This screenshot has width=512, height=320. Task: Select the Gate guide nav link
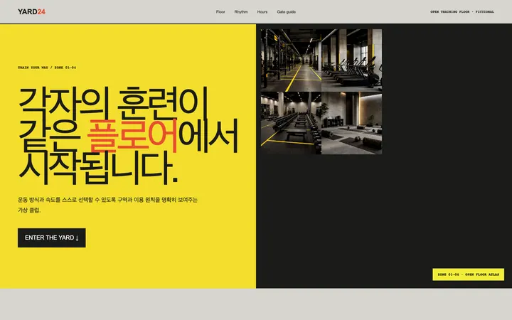coord(287,12)
